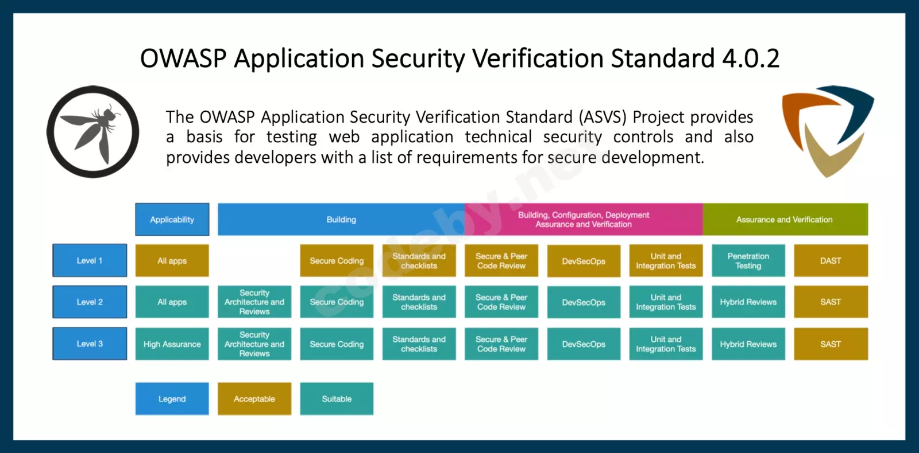Select the DAST cell

click(831, 261)
